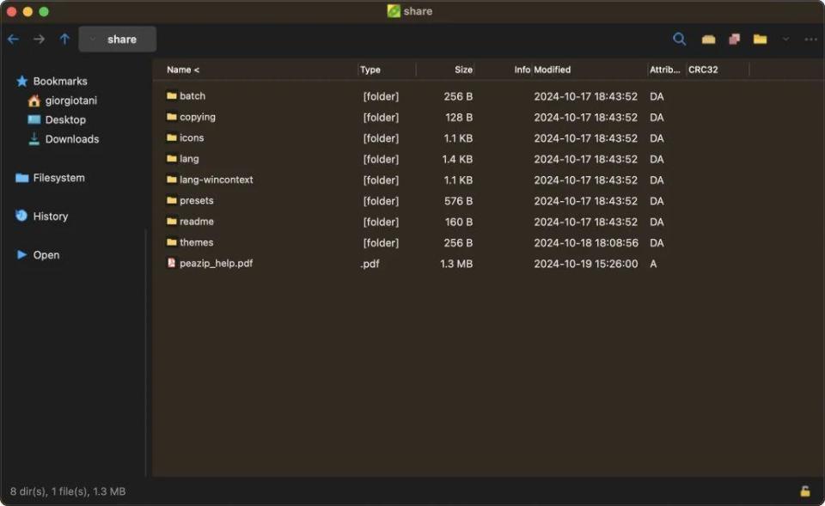
Task: Expand the toolbar dropdown chevron
Action: point(785,40)
